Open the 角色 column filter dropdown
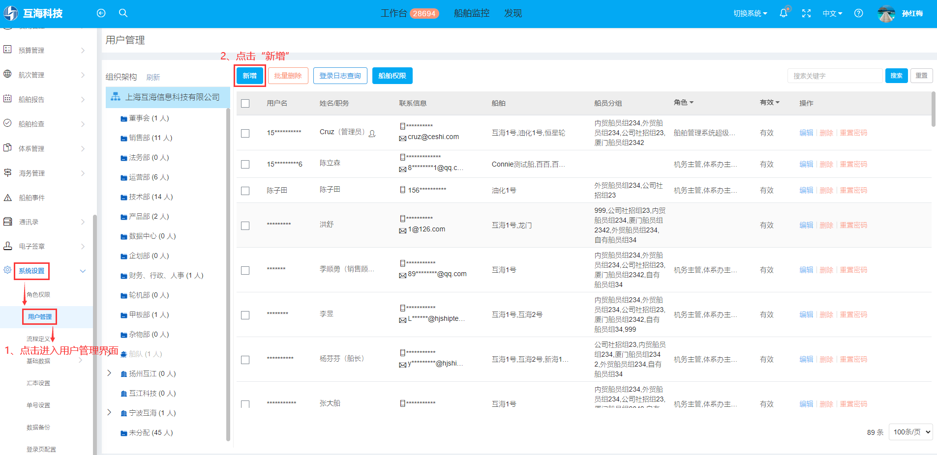This screenshot has width=937, height=455. coord(684,102)
